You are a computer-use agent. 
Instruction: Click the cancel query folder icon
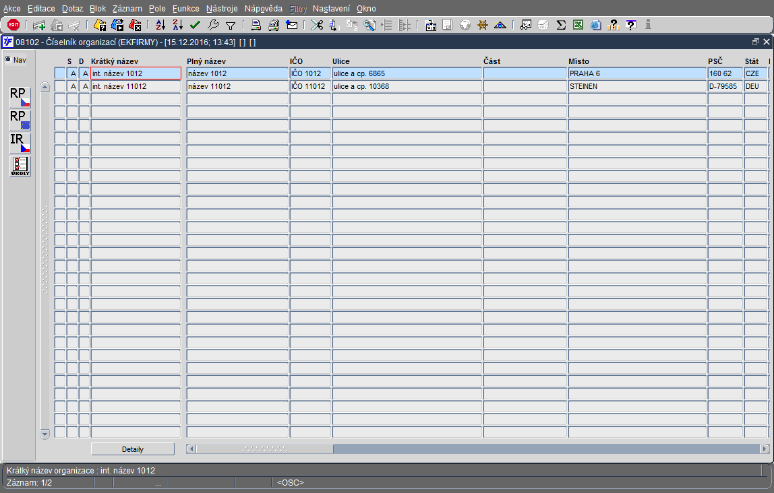tap(135, 25)
